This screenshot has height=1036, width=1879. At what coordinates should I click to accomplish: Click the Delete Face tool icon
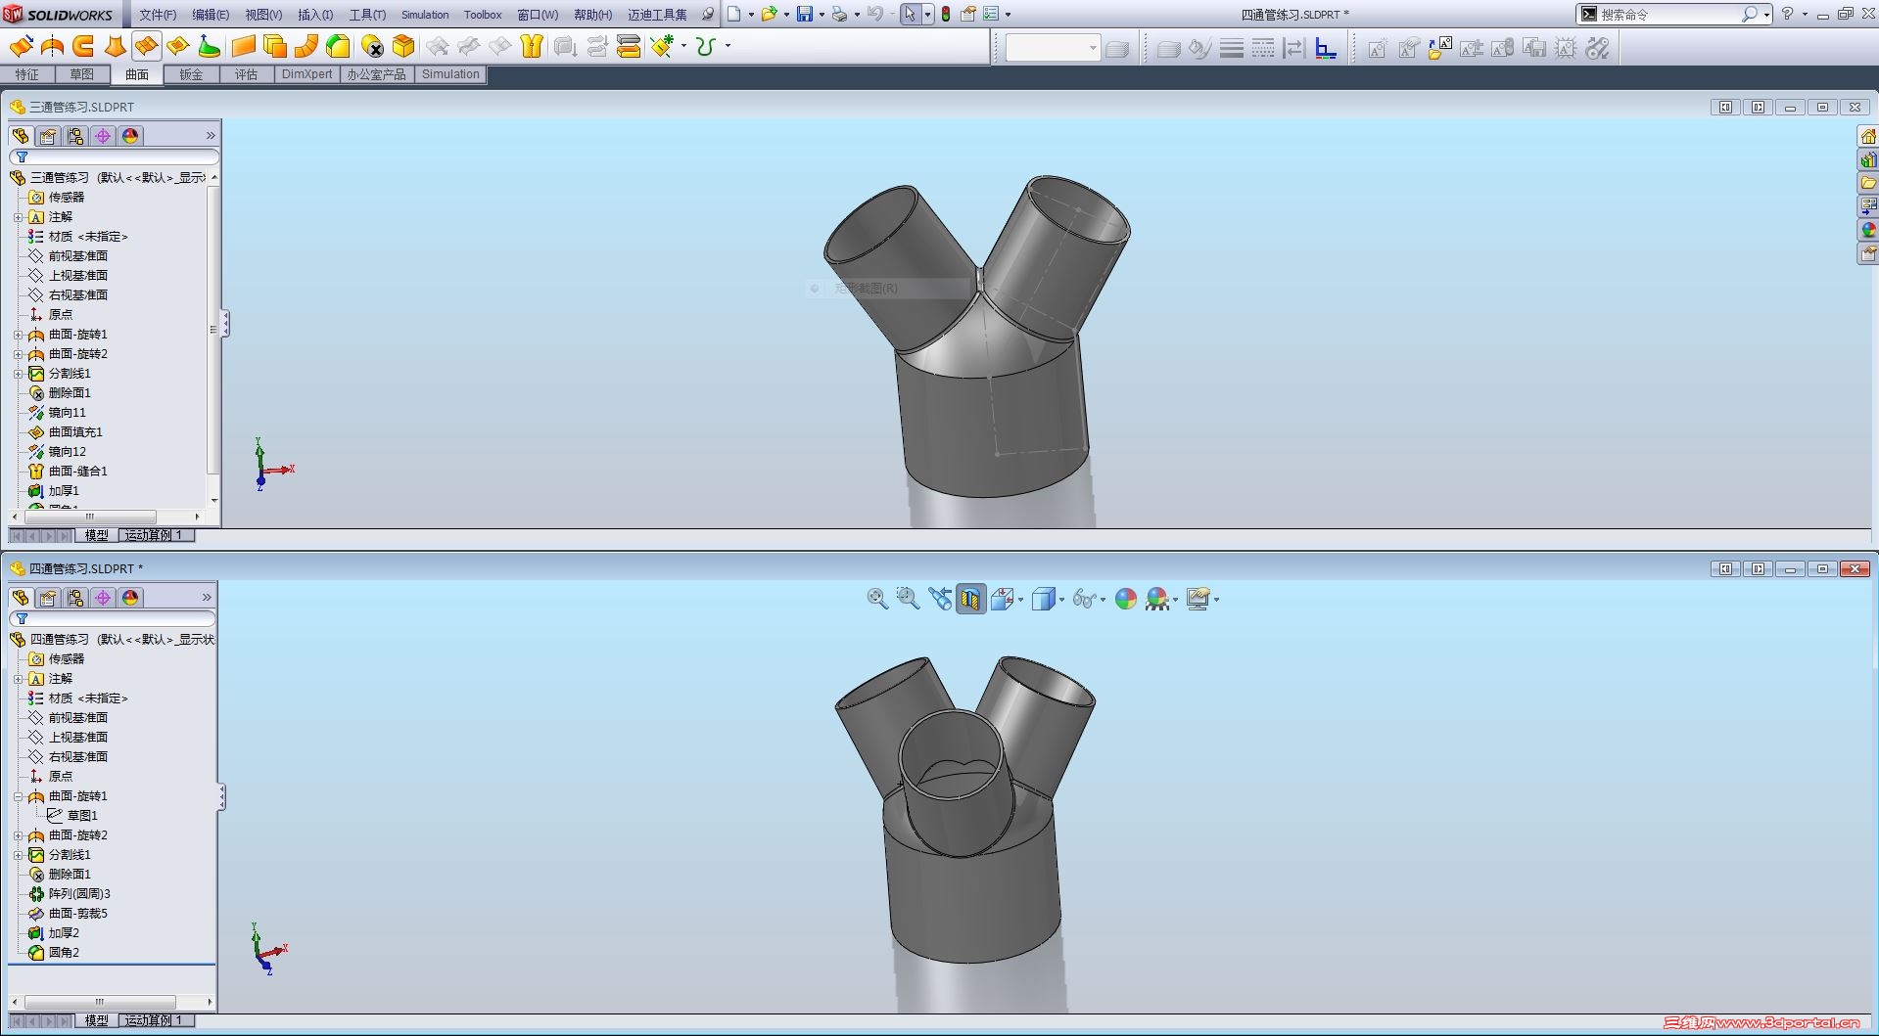(372, 46)
